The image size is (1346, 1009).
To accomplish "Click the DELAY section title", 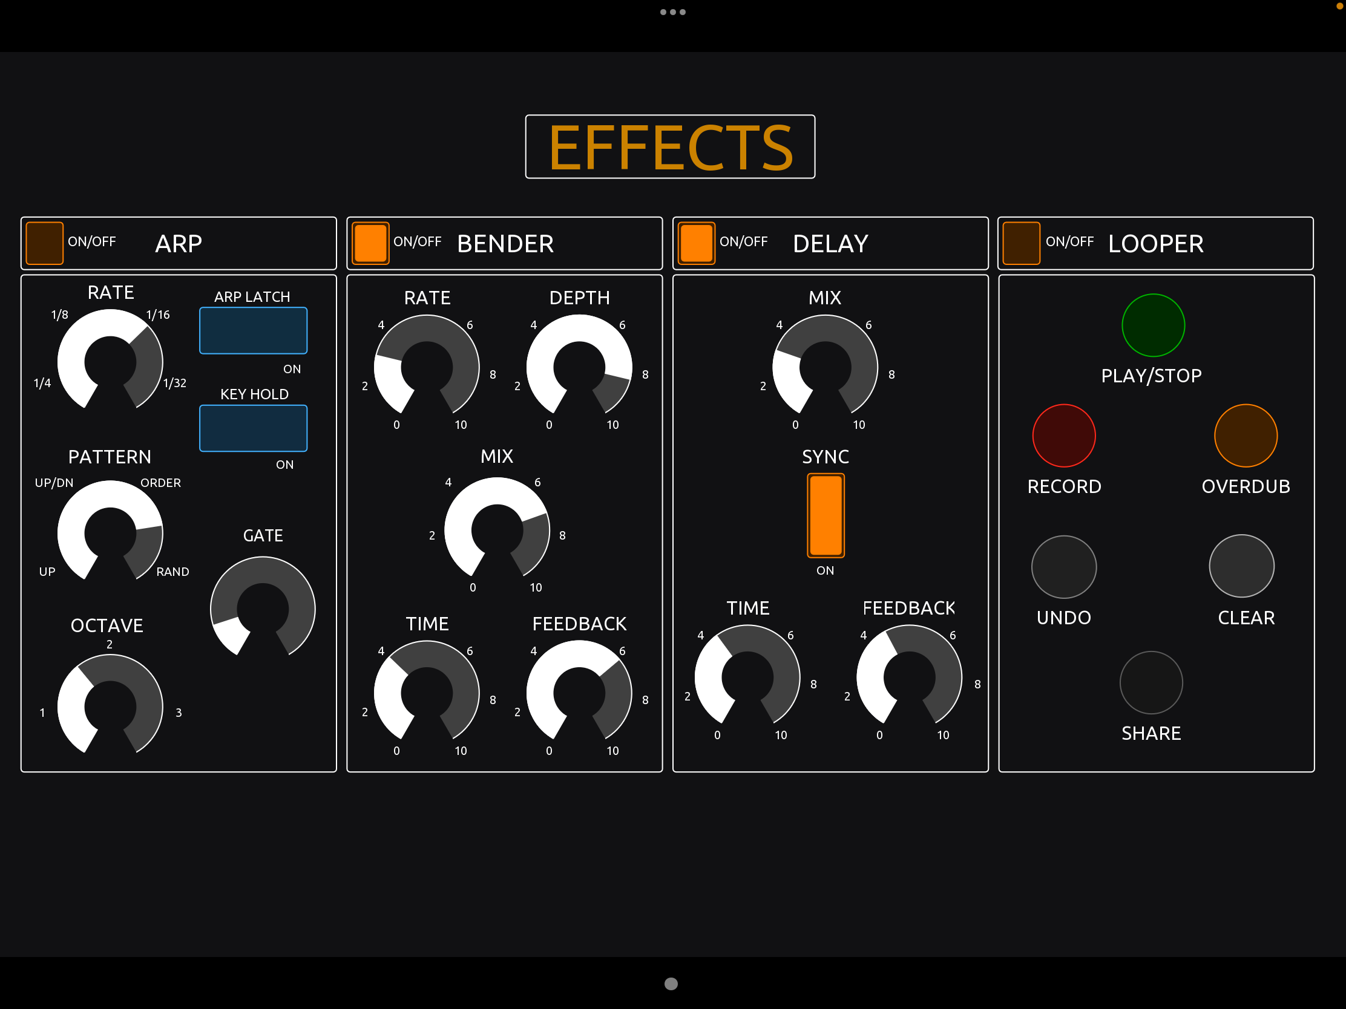I will [830, 244].
